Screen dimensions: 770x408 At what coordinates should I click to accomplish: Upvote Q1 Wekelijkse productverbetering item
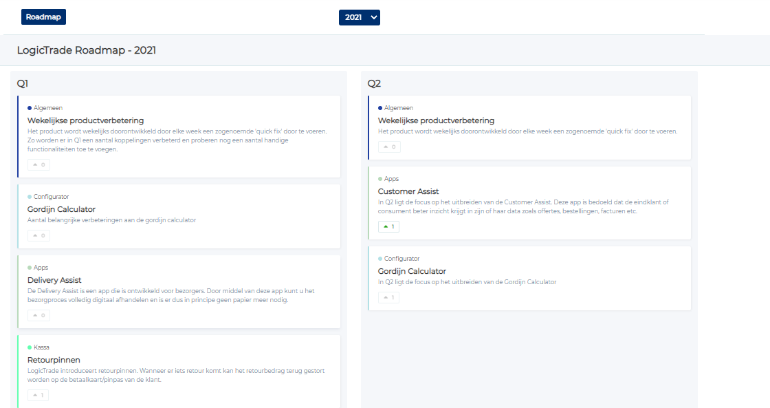tap(38, 164)
